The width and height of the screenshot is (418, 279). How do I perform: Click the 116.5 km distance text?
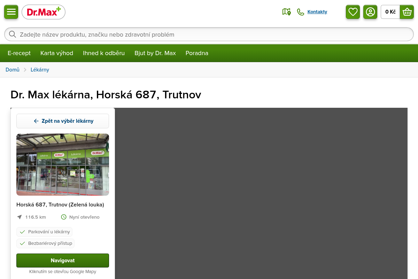36,217
